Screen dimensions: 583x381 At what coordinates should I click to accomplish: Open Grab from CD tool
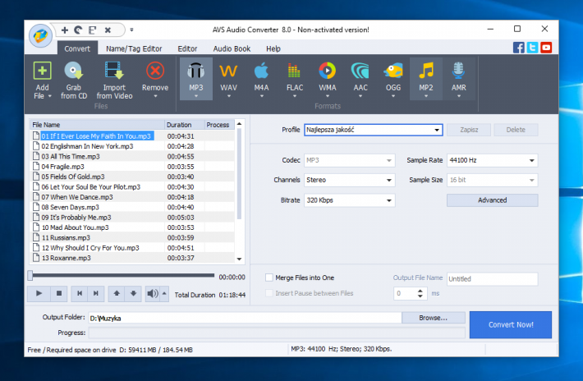click(74, 80)
